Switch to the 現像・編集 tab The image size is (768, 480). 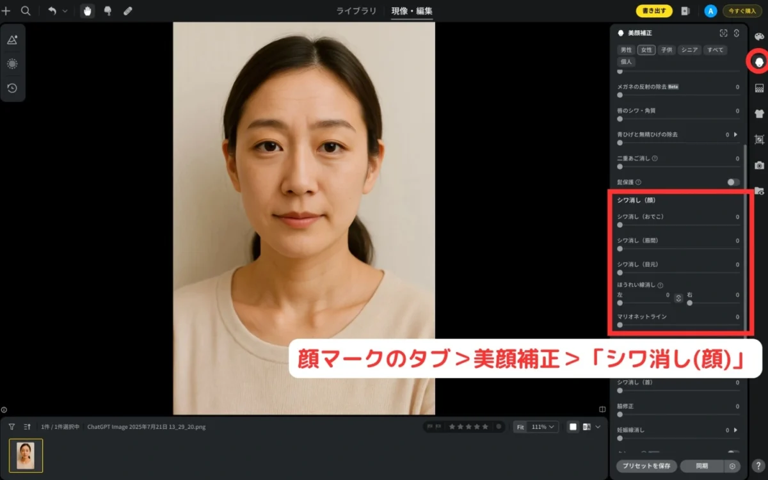[412, 11]
